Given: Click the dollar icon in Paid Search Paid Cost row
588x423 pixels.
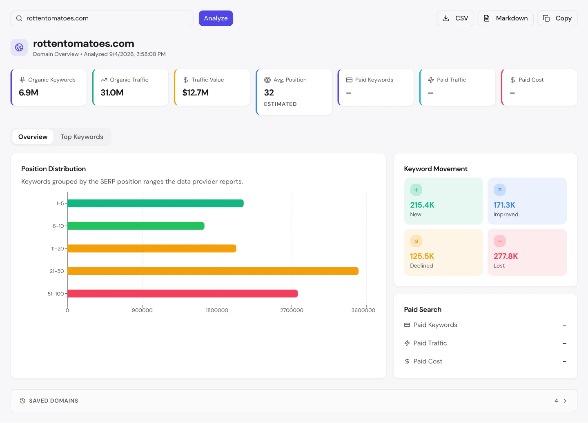Looking at the screenshot, I should (x=407, y=361).
